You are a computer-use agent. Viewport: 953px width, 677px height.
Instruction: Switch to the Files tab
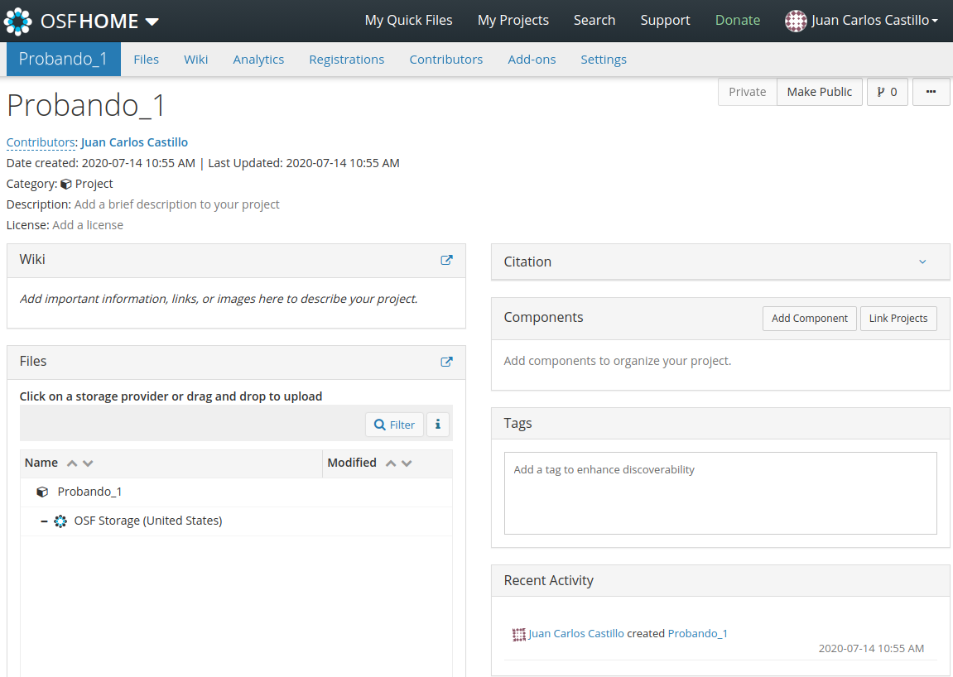[146, 60]
